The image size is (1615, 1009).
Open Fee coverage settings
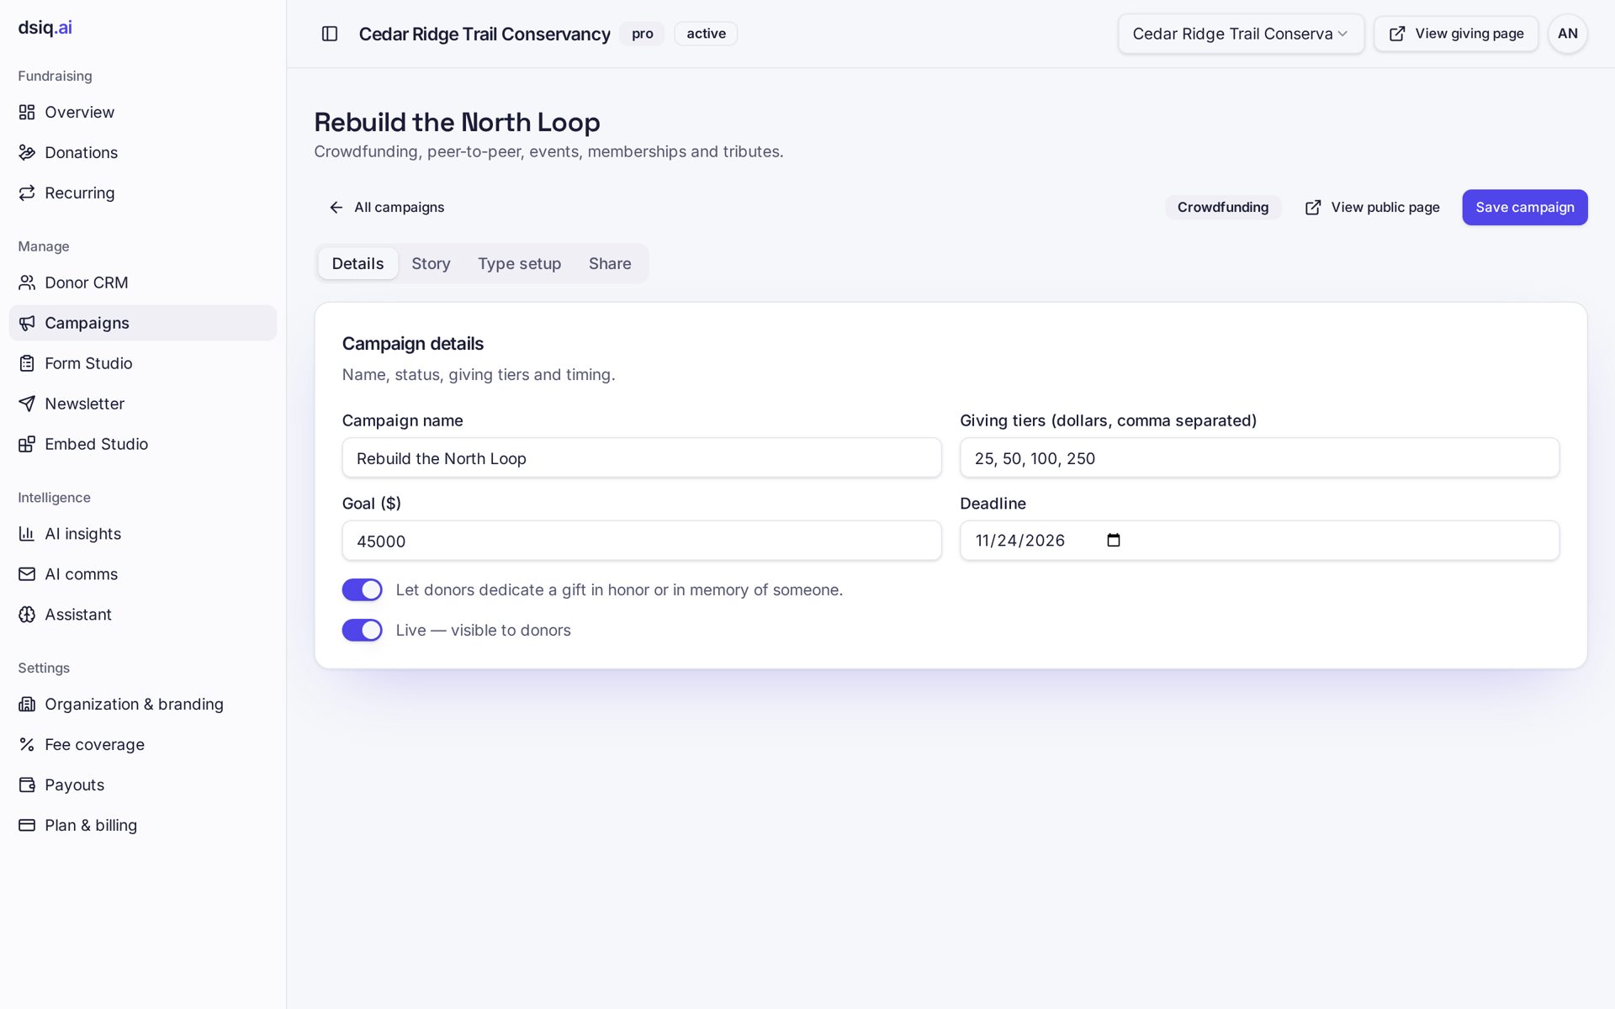(x=143, y=744)
